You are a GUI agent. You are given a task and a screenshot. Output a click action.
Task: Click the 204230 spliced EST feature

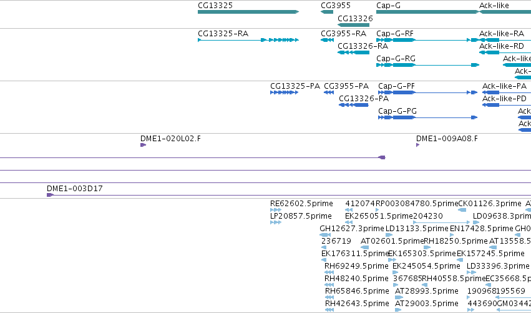coord(442,222)
